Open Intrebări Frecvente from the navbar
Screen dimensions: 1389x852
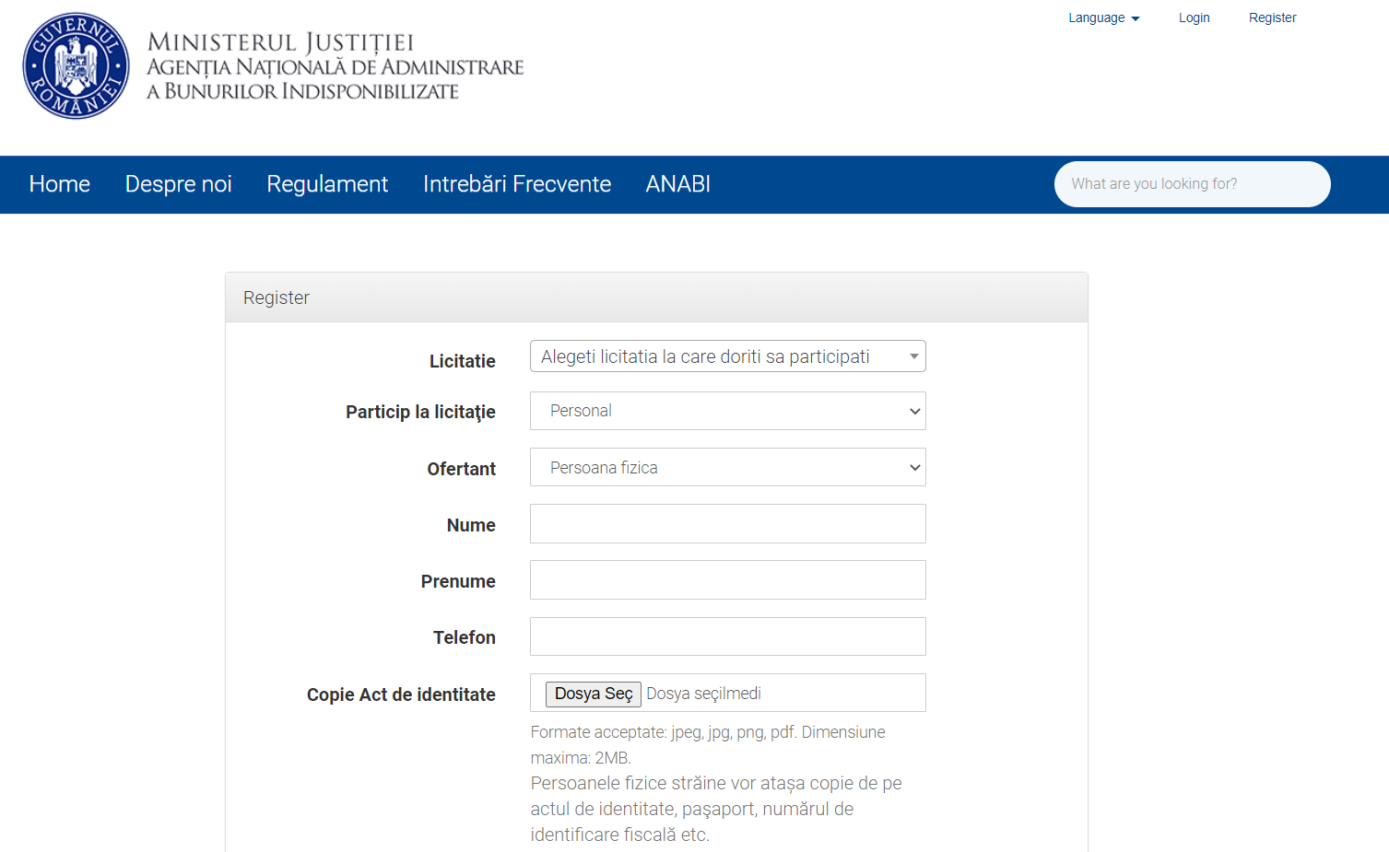point(516,184)
